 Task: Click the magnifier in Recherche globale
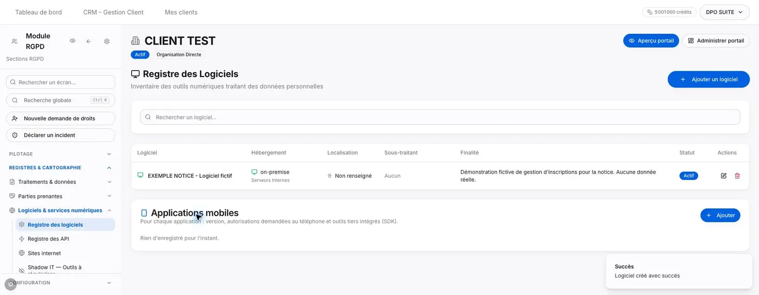pyautogui.click(x=15, y=100)
